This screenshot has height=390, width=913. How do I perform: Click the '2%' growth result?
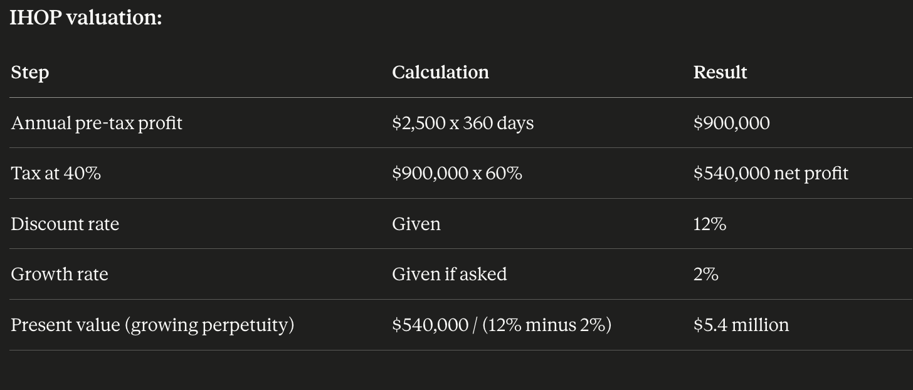(705, 274)
